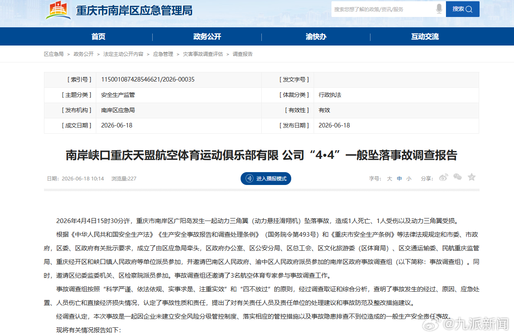The width and height of the screenshot is (514, 336).
Task: Open 应急管理 breadcrumb link
Action: (x=163, y=54)
